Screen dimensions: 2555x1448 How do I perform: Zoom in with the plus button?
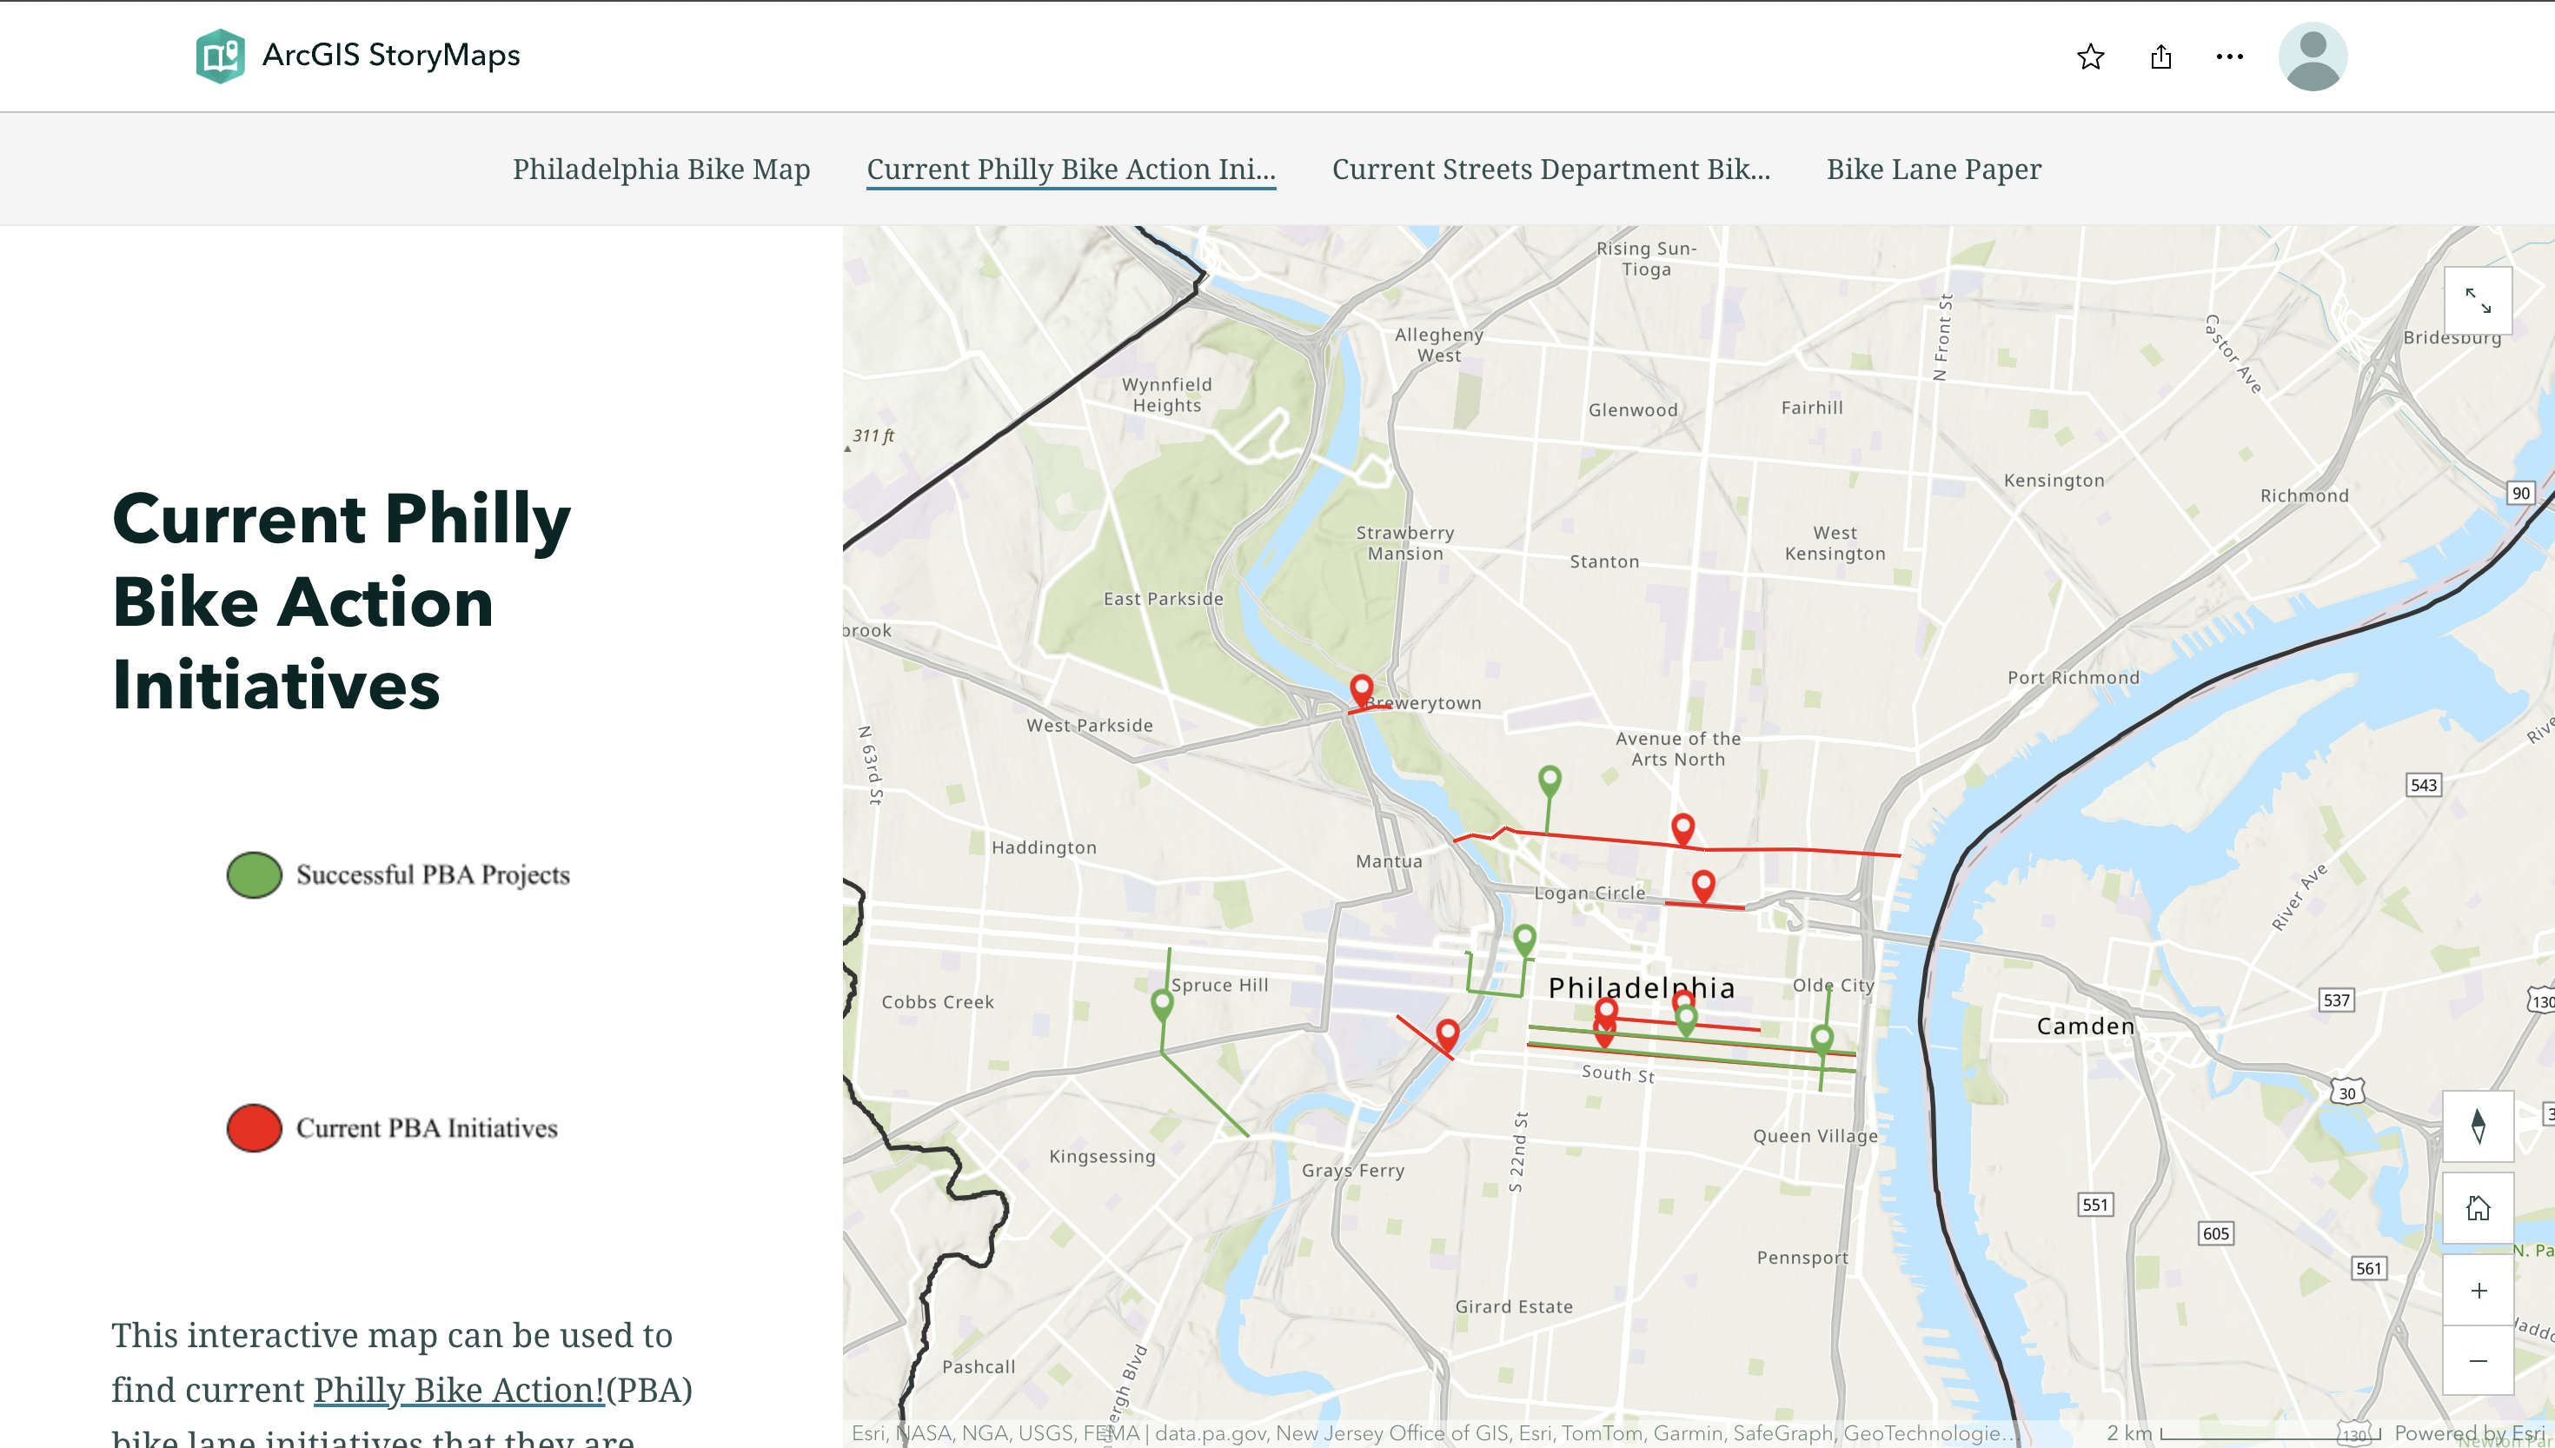point(2478,1291)
